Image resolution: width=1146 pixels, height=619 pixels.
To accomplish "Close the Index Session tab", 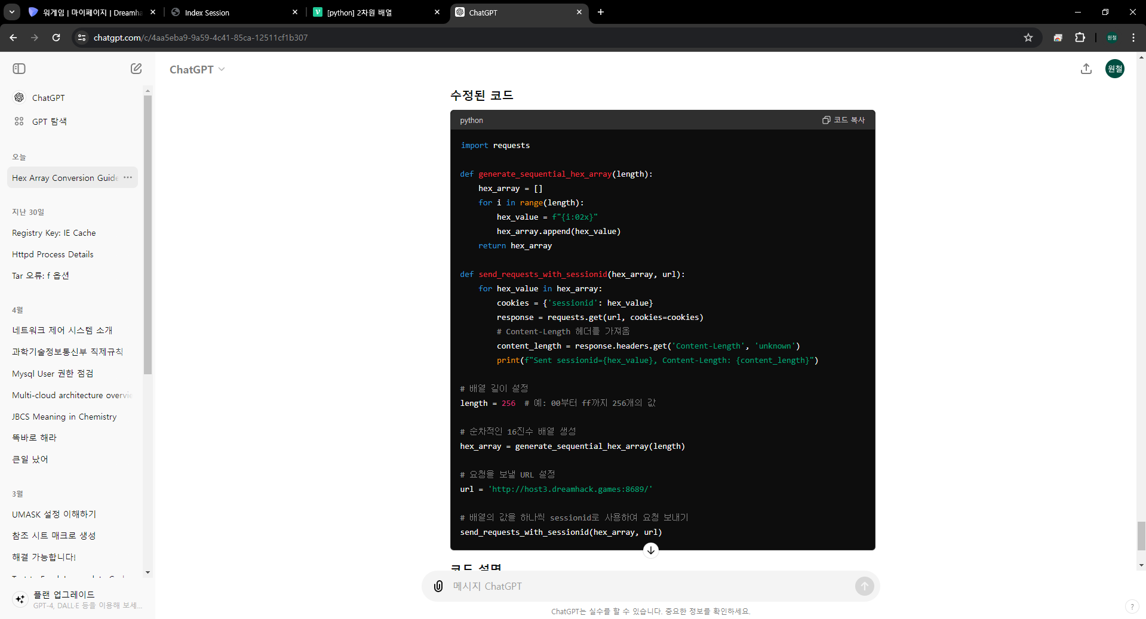I will (x=294, y=12).
